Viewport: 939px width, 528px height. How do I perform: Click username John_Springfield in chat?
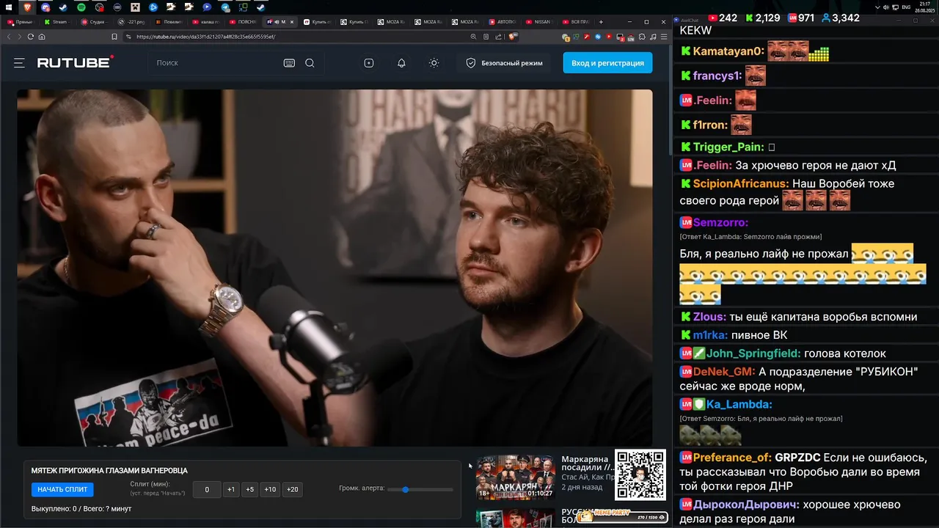click(x=753, y=353)
